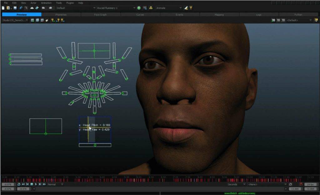320x195 pixels.
Task: Open the <Default> camera dropdown
Action: tap(299, 20)
